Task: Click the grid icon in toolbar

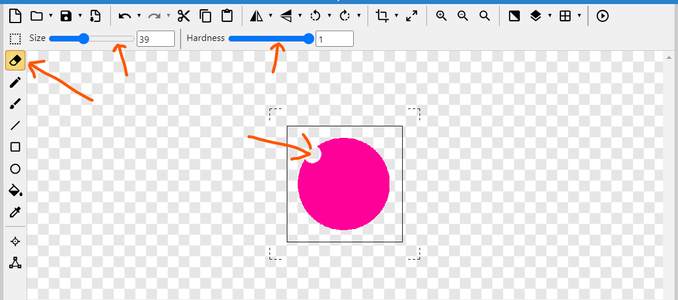Action: (x=565, y=16)
